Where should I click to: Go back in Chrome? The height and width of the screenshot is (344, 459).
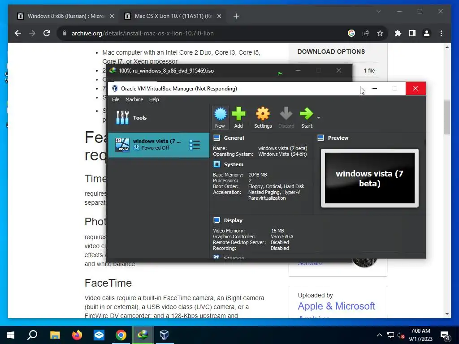(x=18, y=33)
